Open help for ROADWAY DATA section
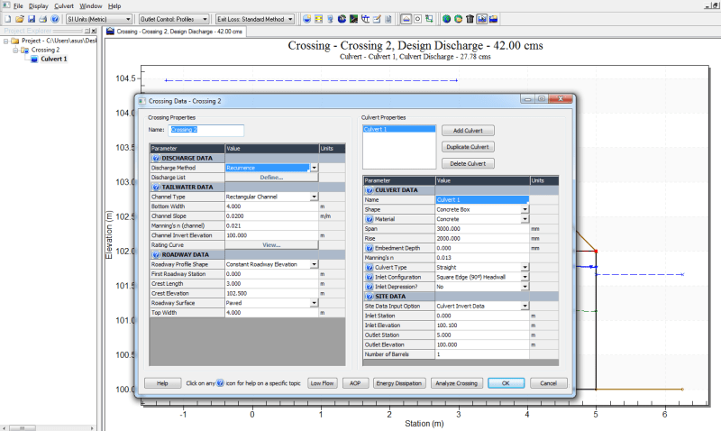Screen dimensions: 721x431 tap(156, 255)
